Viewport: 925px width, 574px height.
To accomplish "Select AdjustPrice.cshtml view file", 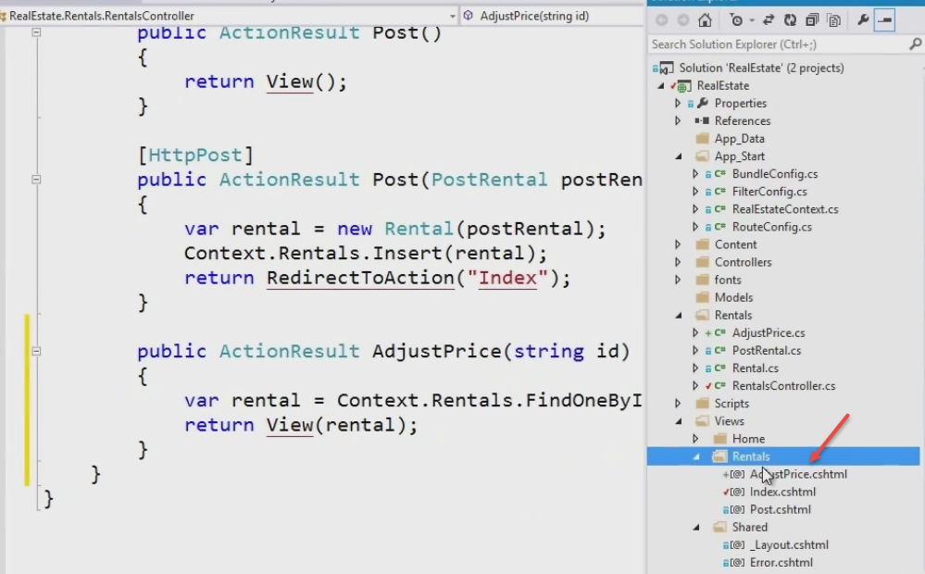I will 798,475.
